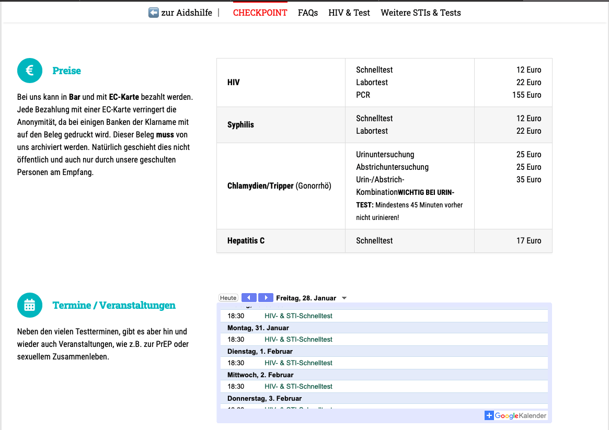
Task: Click the calendar icon beside Termine
Action: [29, 305]
